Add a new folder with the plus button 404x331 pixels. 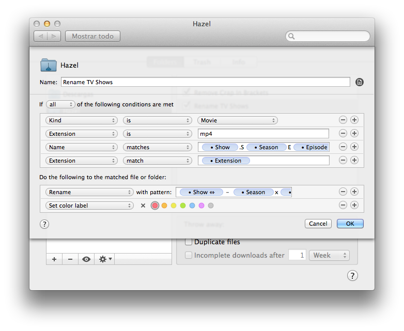pos(54,259)
